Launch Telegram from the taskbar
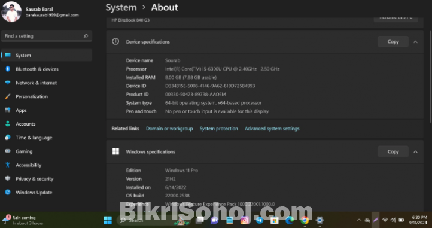 pyautogui.click(x=260, y=220)
